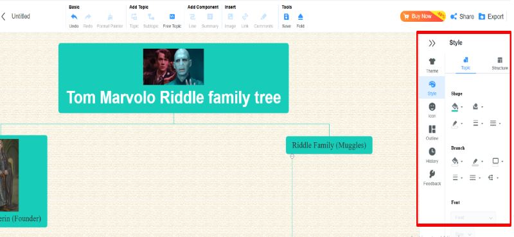Switch to the Structure tab
This screenshot has height=237, width=514.
(x=500, y=64)
